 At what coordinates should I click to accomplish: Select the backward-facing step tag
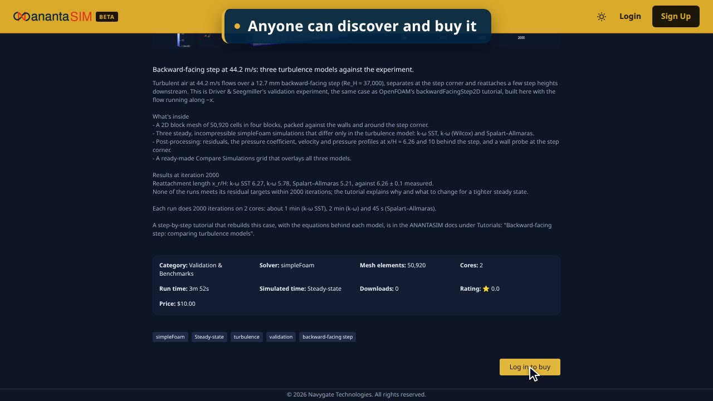coord(328,337)
